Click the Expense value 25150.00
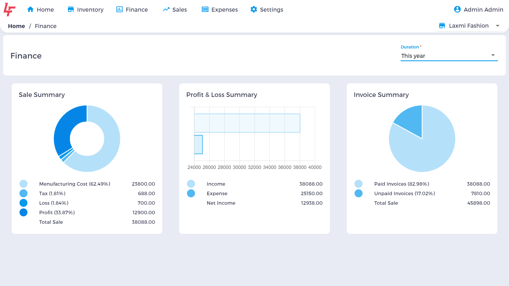The image size is (509, 286). click(x=312, y=194)
